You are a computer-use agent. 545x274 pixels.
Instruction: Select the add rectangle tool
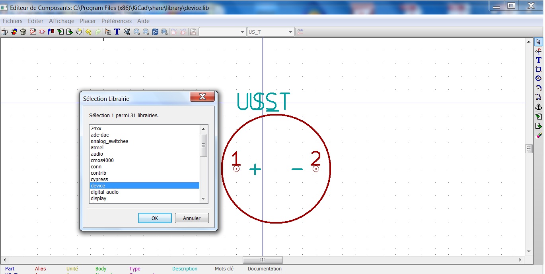(539, 69)
